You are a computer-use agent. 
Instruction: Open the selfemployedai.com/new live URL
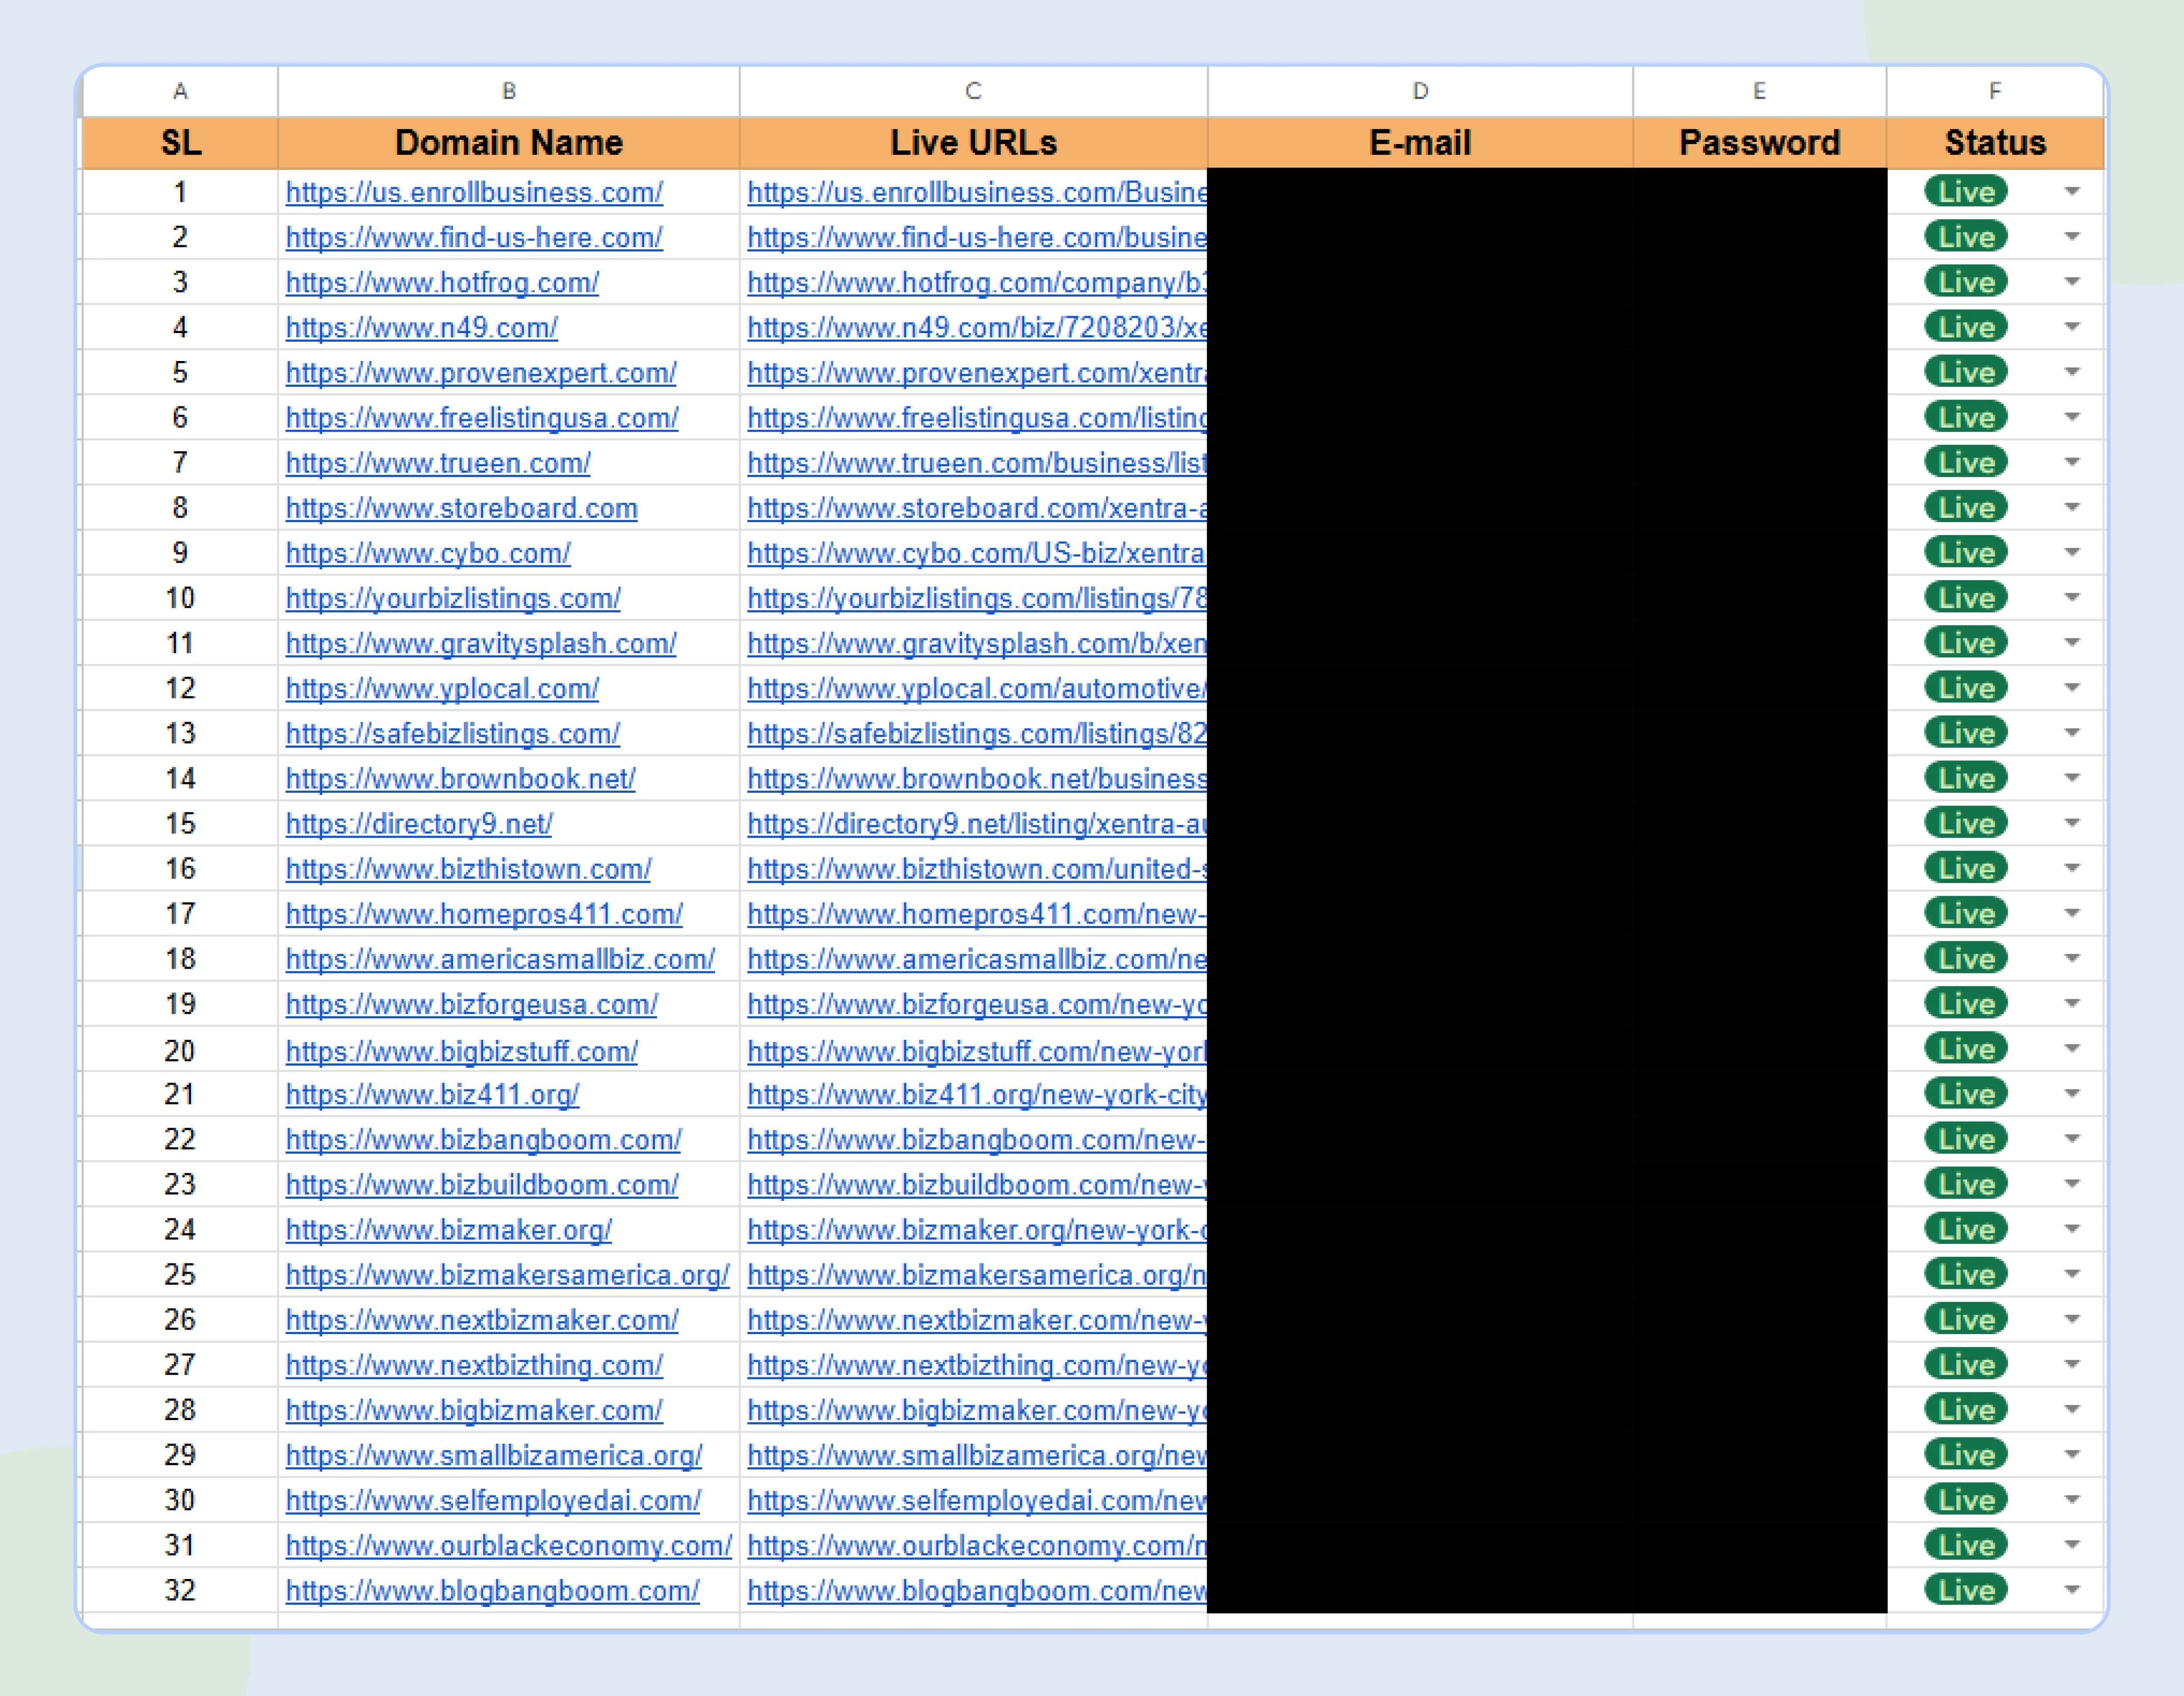click(x=977, y=1500)
